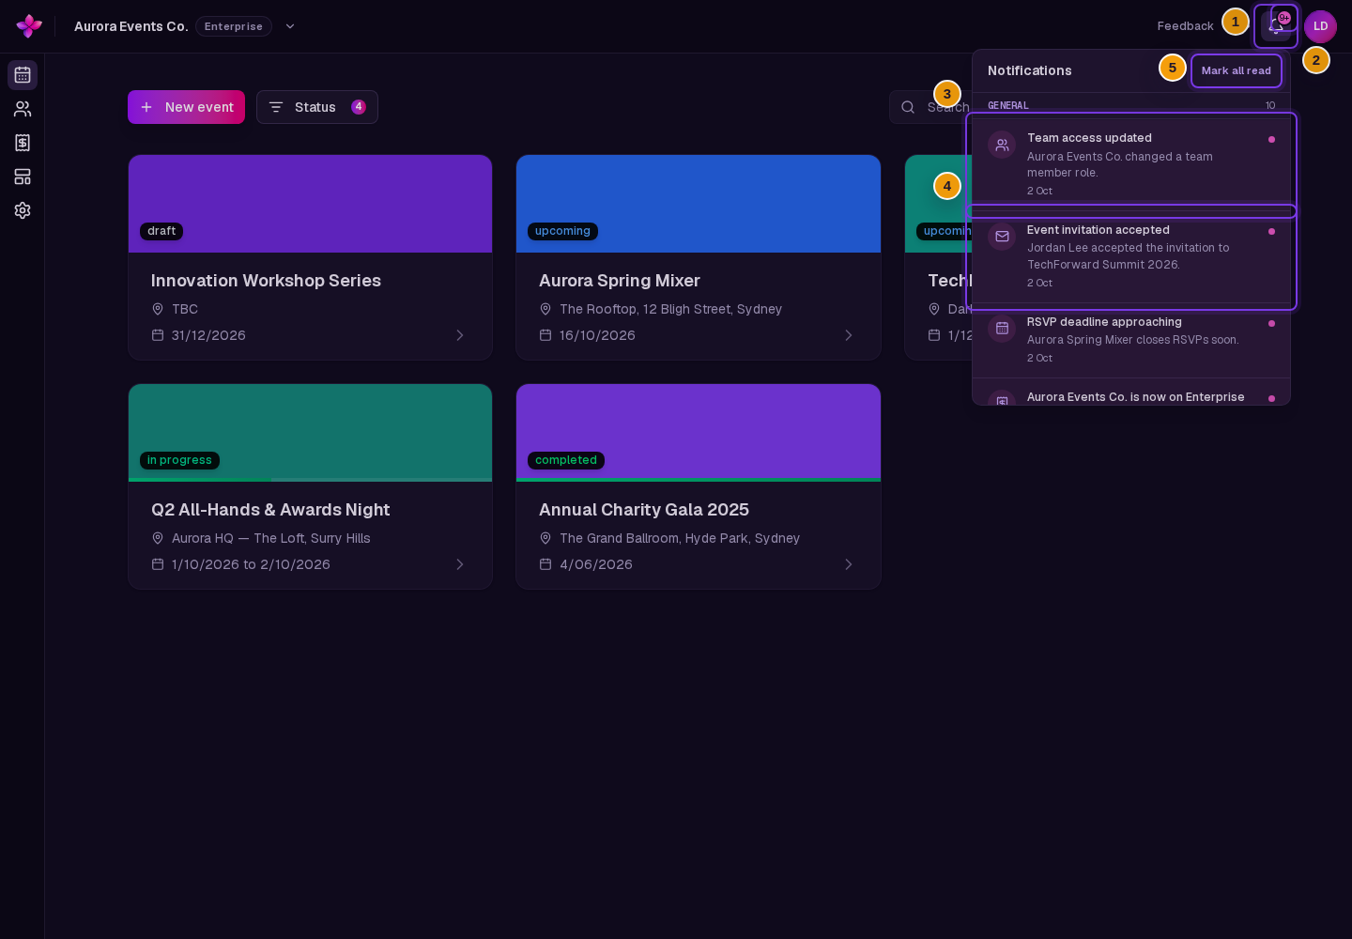The width and height of the screenshot is (1352, 939).
Task: Open the Events calendar page in the sidebar
Action: pyautogui.click(x=23, y=75)
